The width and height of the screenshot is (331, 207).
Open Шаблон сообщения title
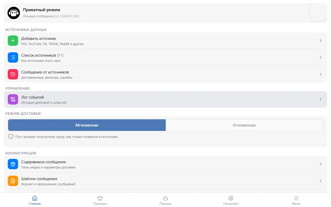[x=39, y=179]
